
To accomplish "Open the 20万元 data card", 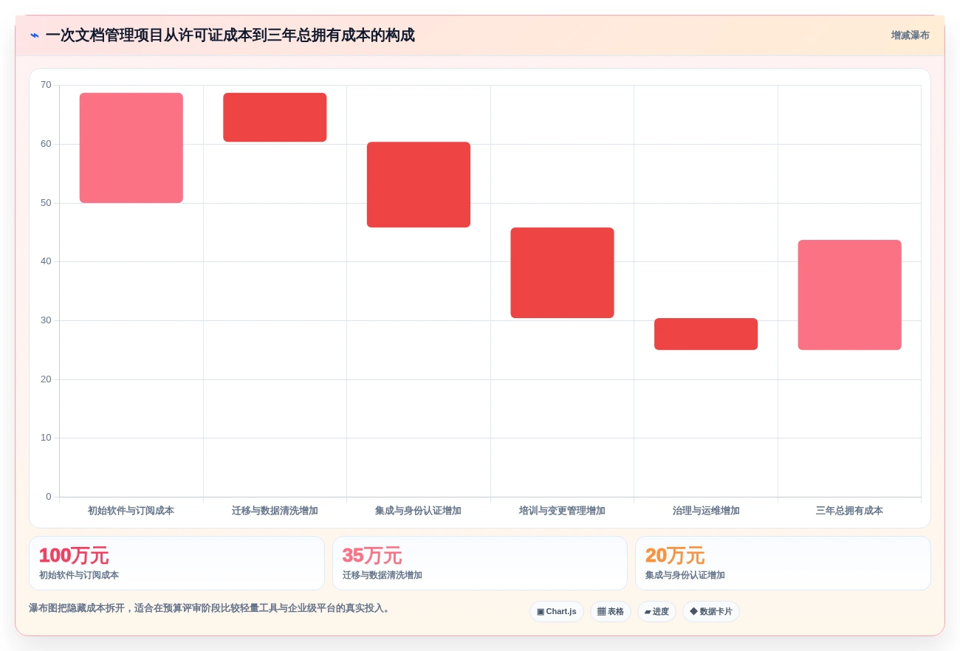I will pyautogui.click(x=783, y=563).
